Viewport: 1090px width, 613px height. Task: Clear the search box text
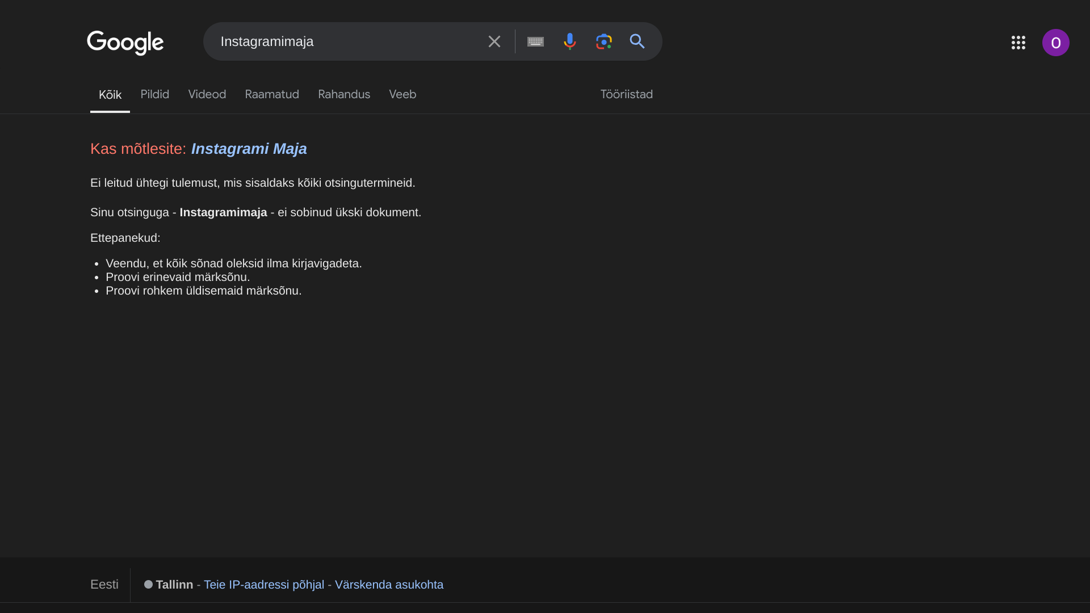[x=494, y=41]
